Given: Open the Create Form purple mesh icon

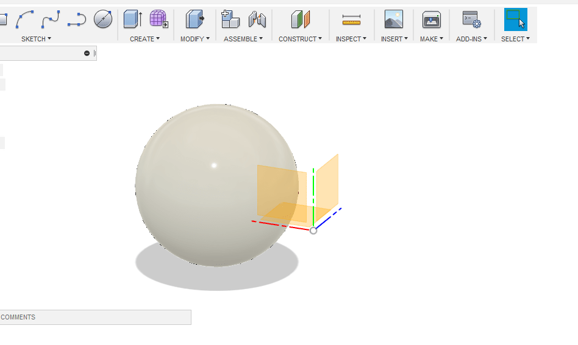Looking at the screenshot, I should click(x=159, y=19).
